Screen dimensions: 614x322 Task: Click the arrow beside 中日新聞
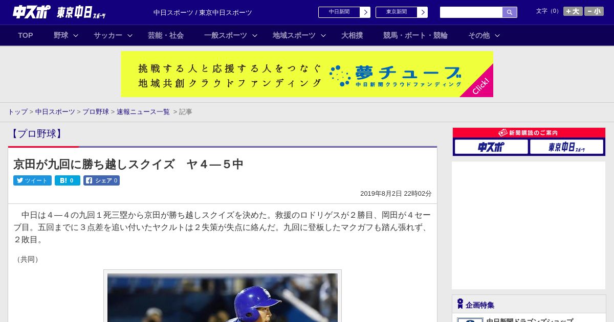(365, 12)
